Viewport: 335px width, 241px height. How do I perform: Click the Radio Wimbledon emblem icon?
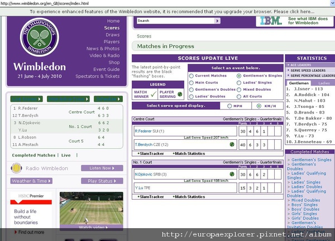click(x=16, y=168)
